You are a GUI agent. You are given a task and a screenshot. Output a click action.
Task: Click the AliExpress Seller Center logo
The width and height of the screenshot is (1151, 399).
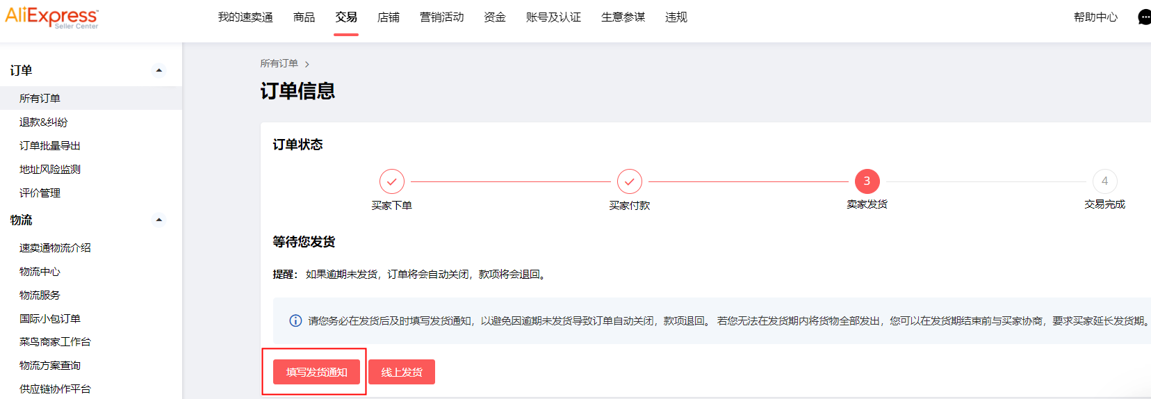click(51, 17)
